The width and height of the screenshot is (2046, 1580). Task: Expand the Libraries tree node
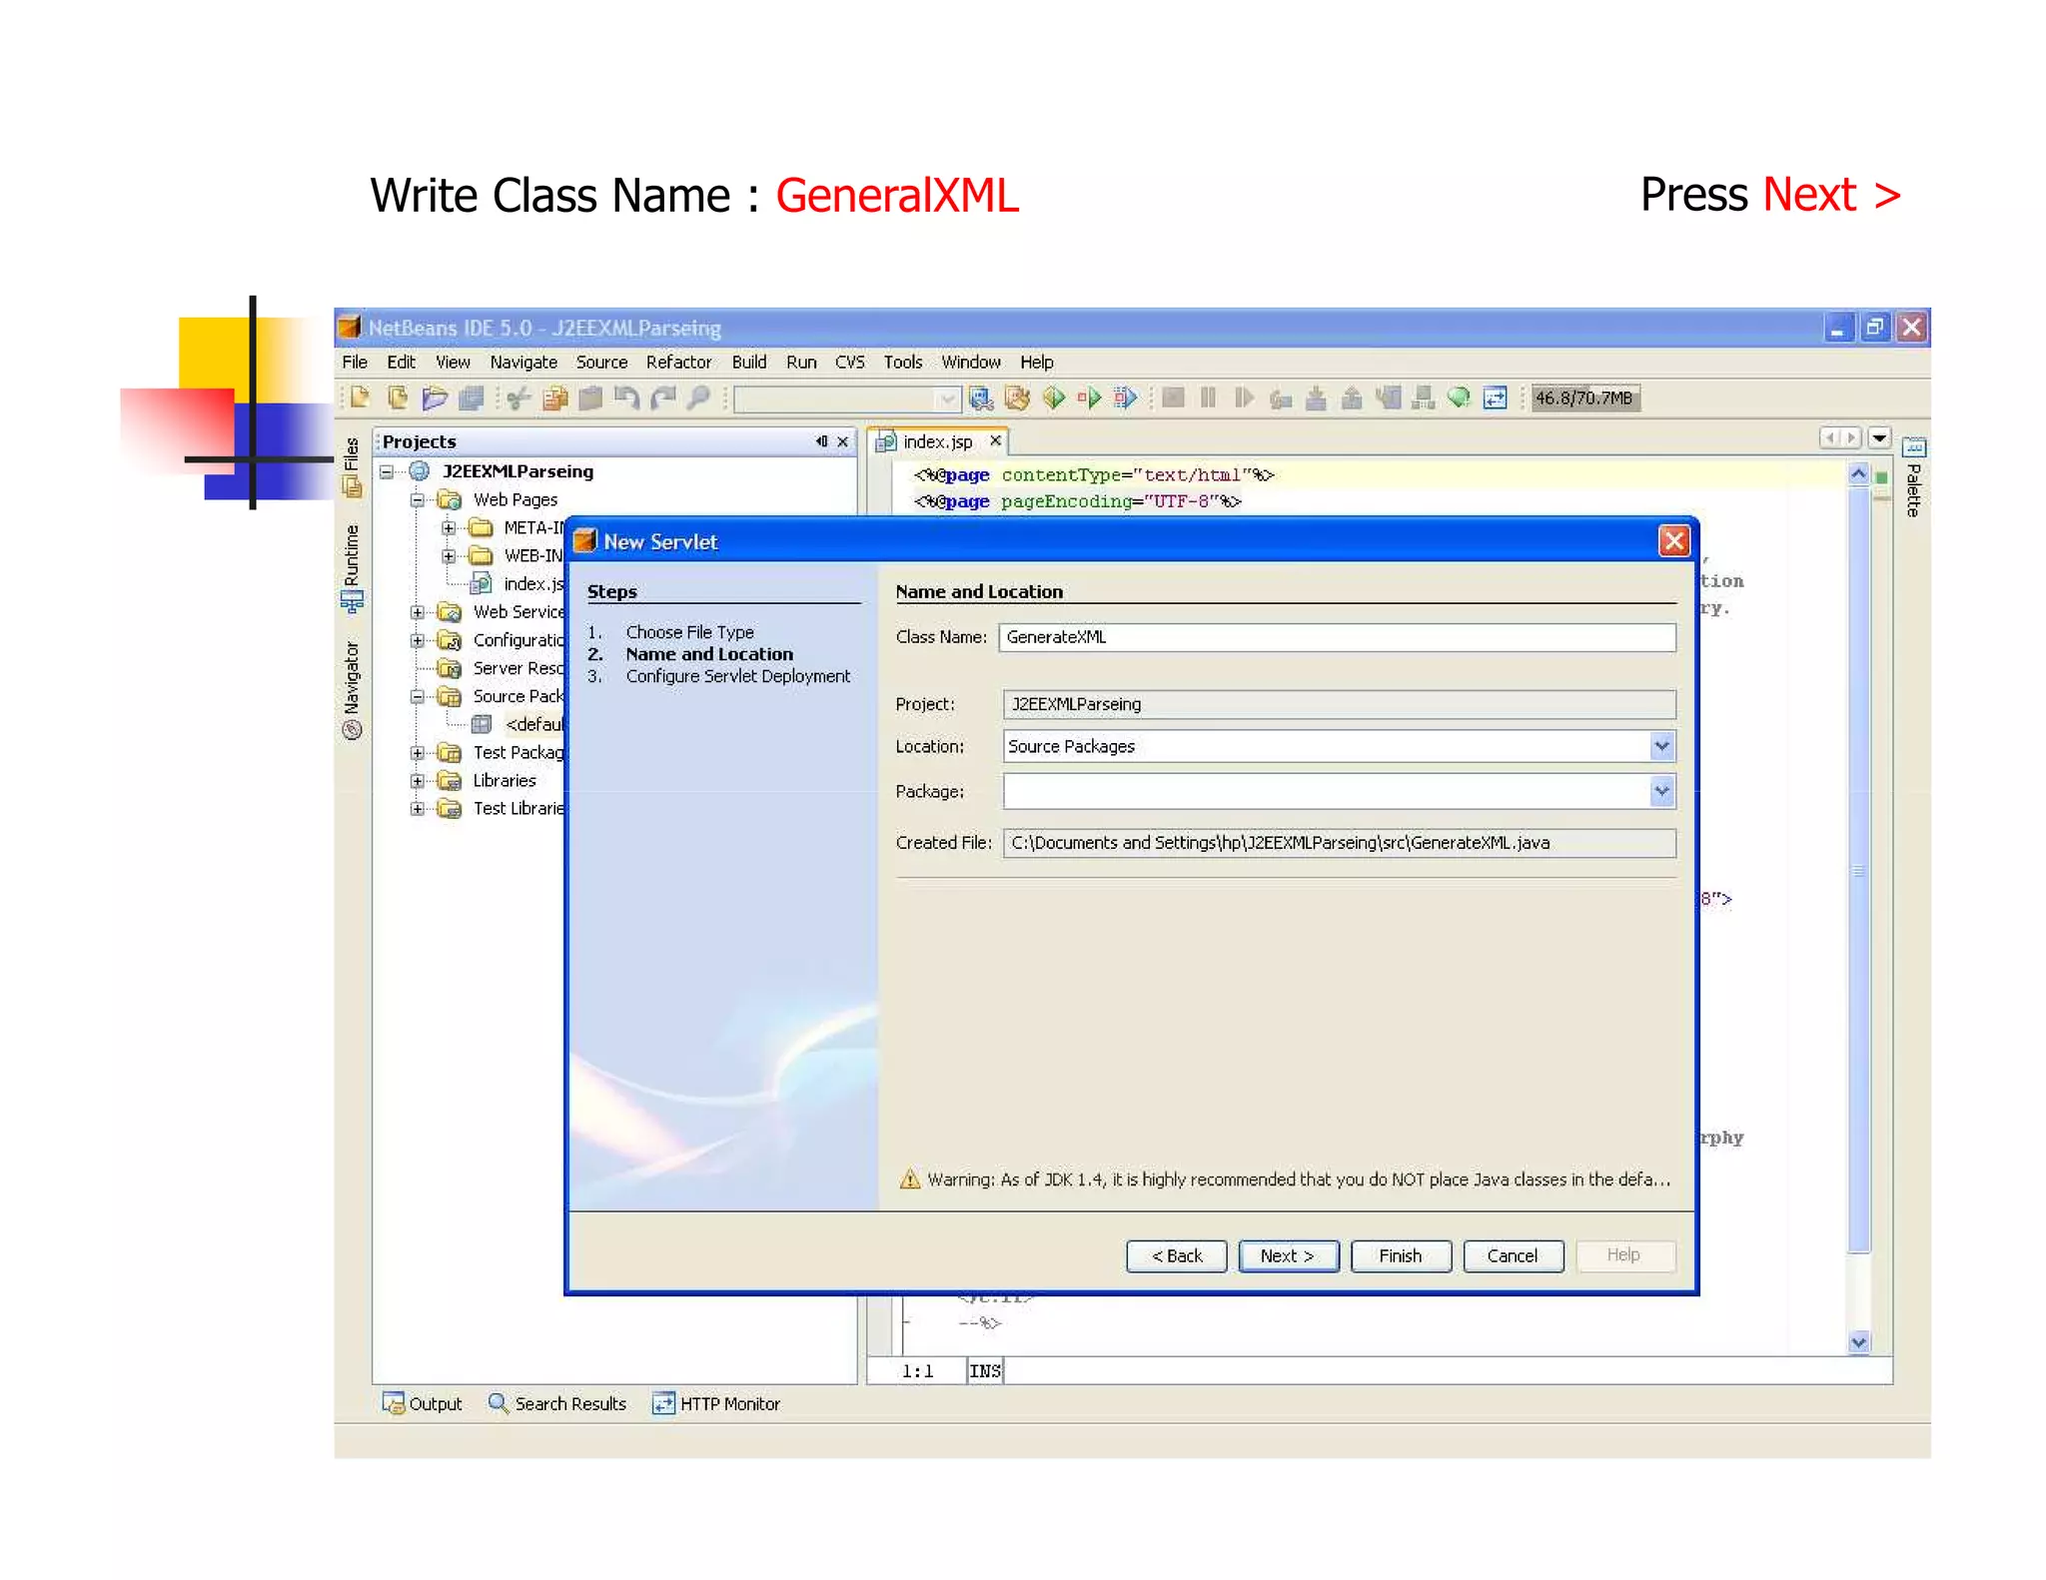click(x=418, y=780)
